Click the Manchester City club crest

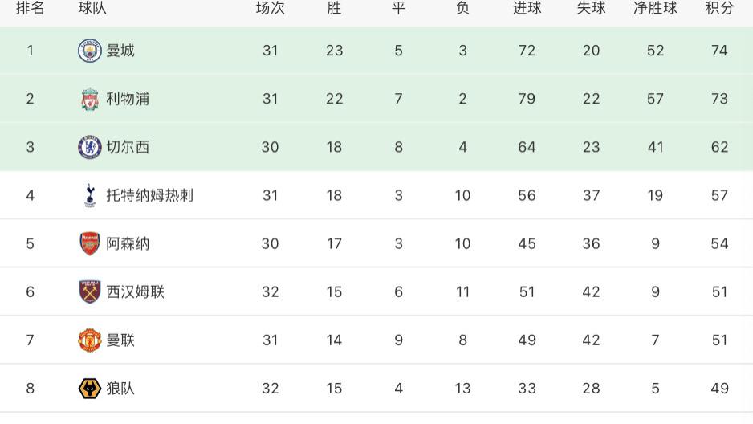(x=90, y=51)
